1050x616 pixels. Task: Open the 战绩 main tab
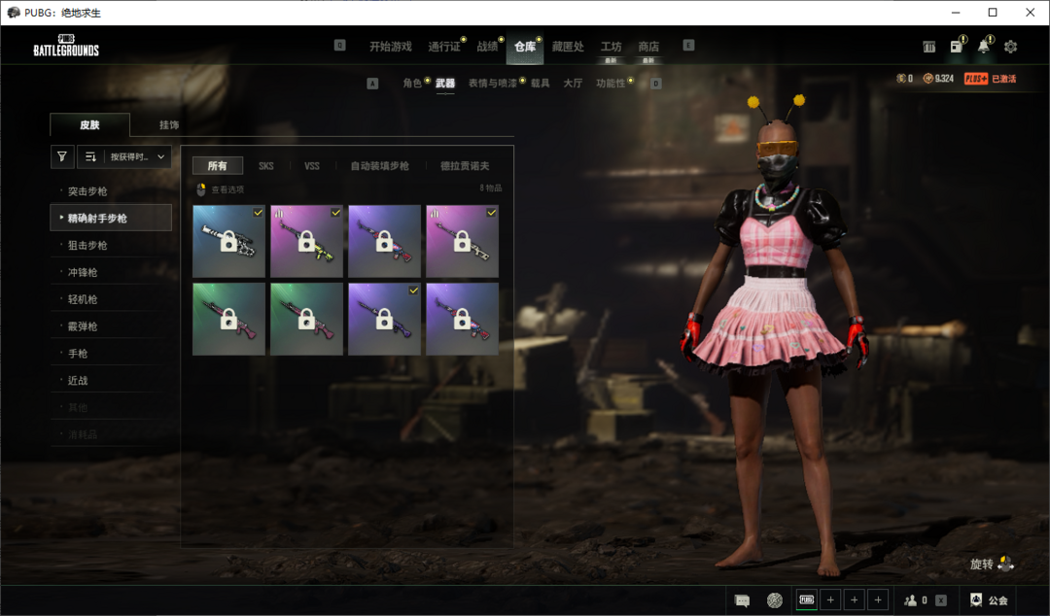pyautogui.click(x=487, y=47)
